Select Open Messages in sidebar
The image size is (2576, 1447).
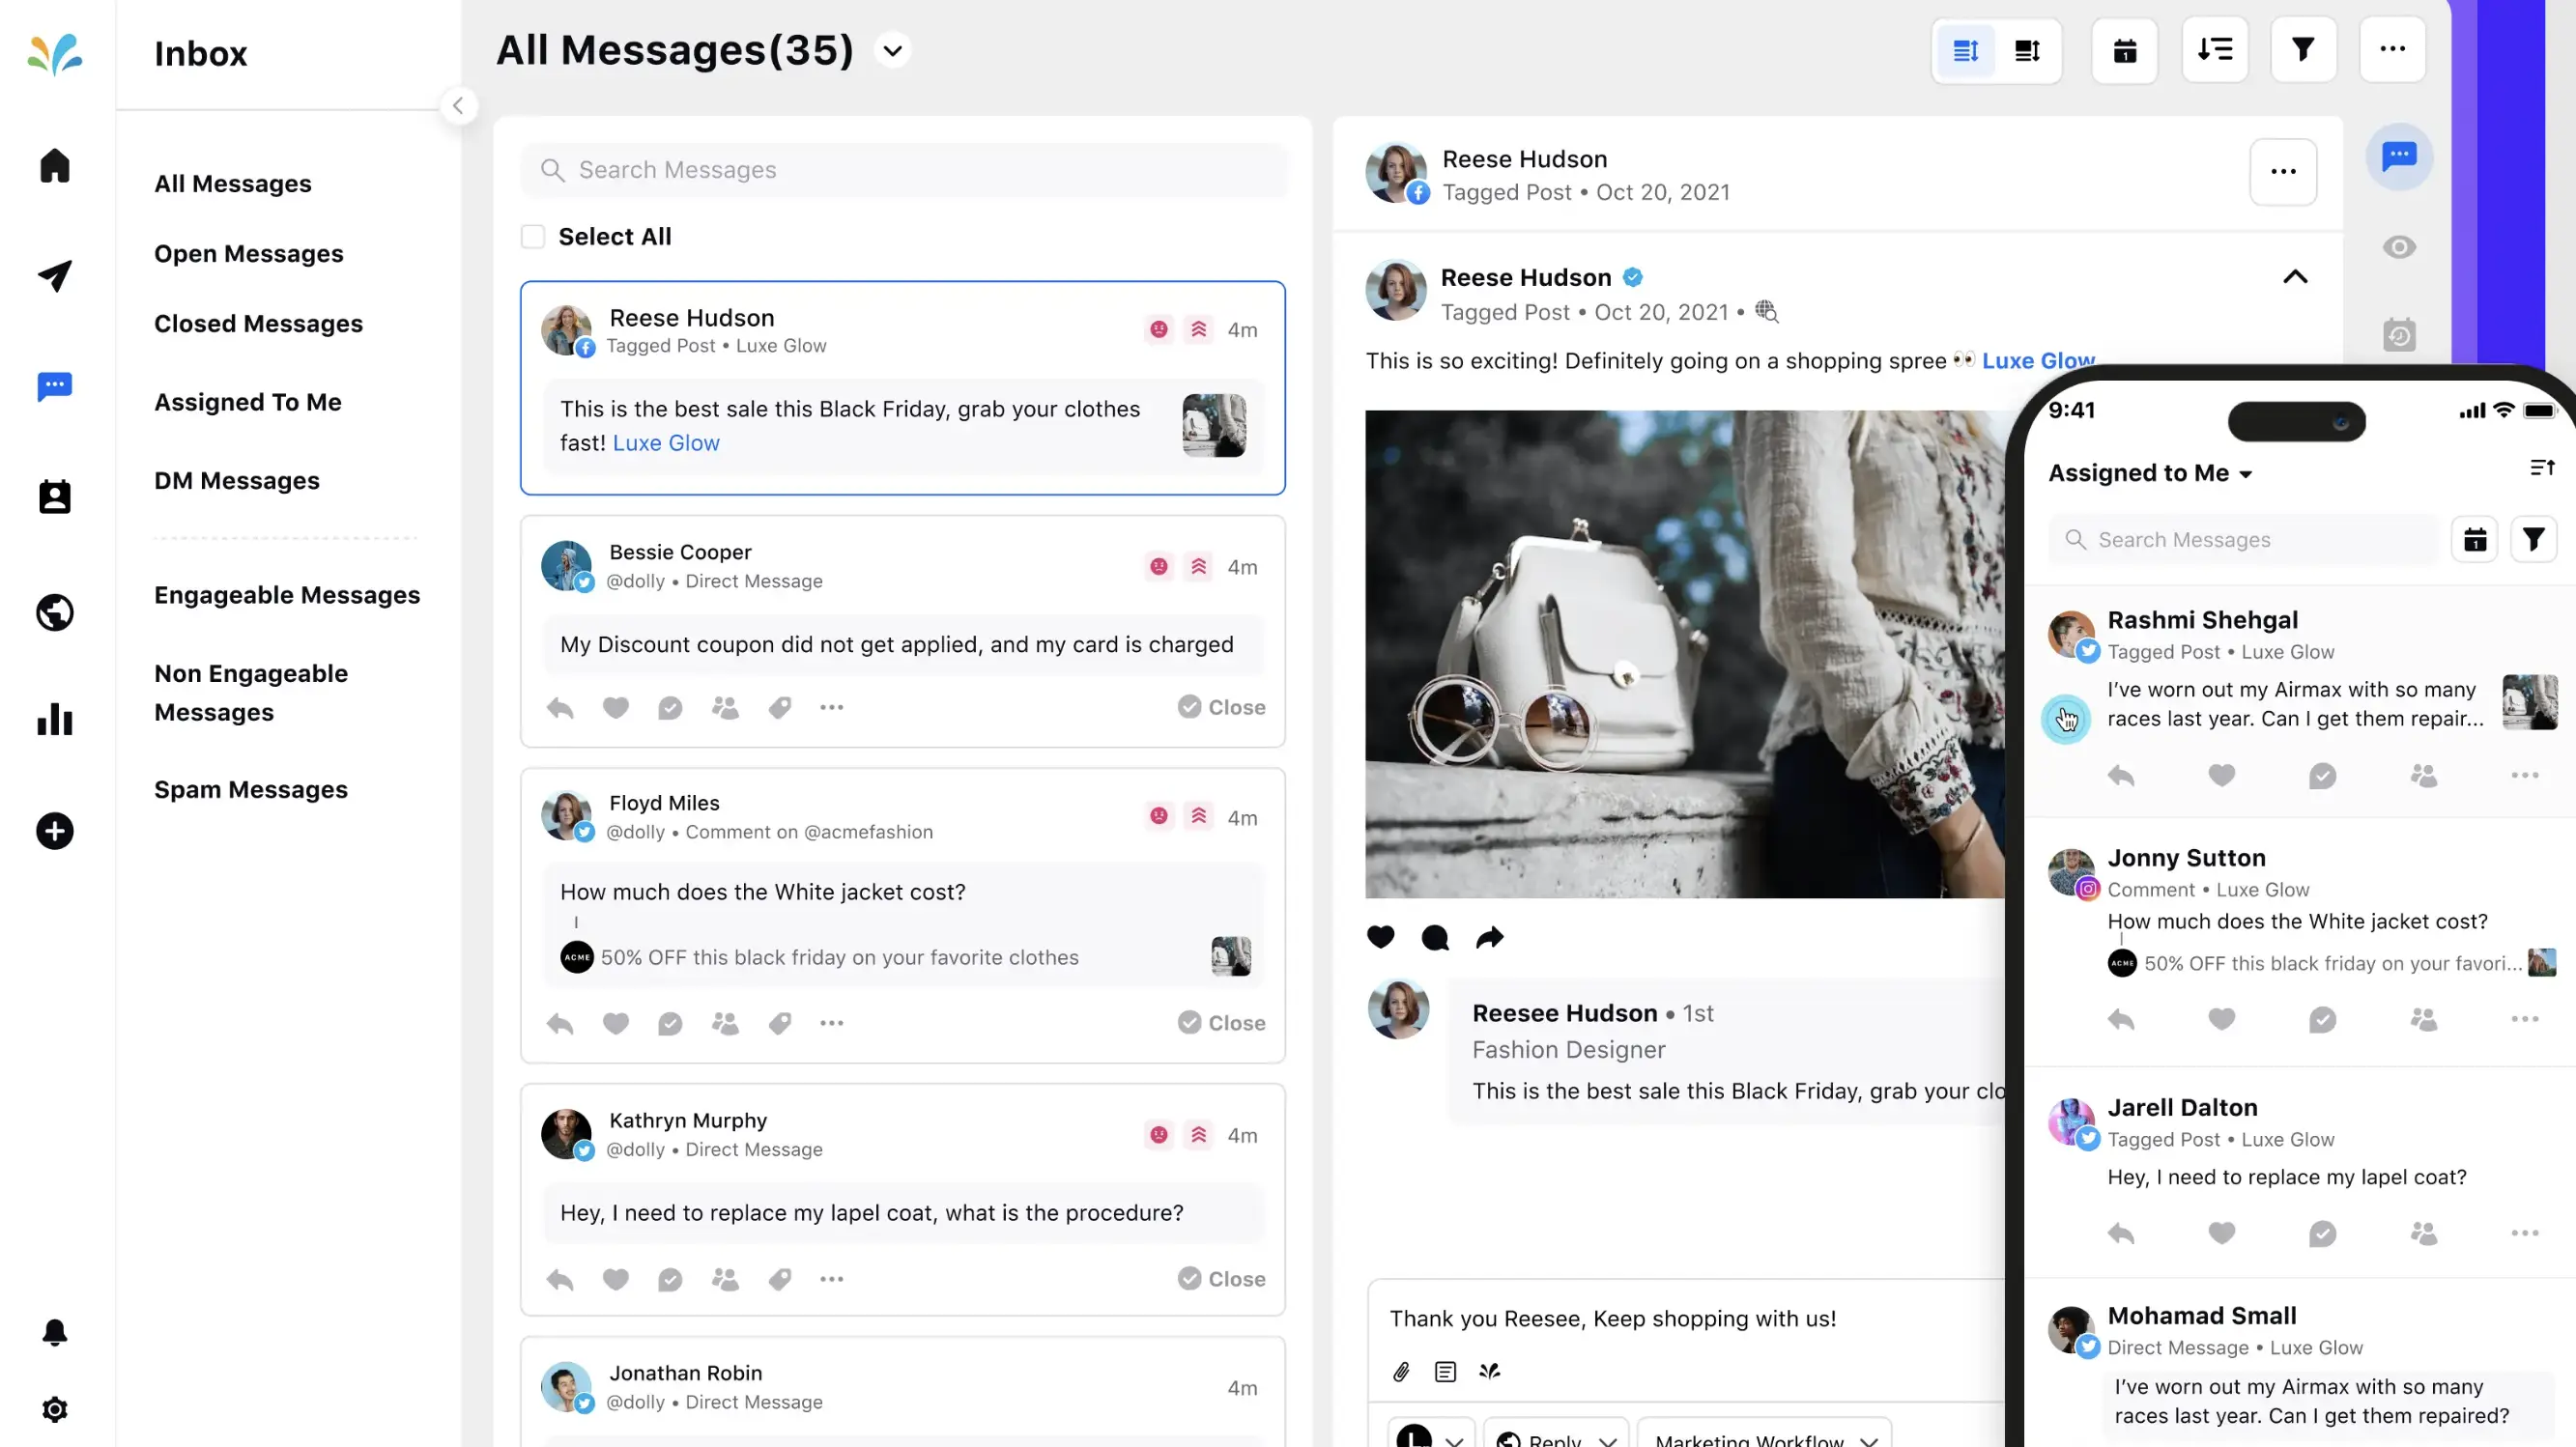(249, 253)
